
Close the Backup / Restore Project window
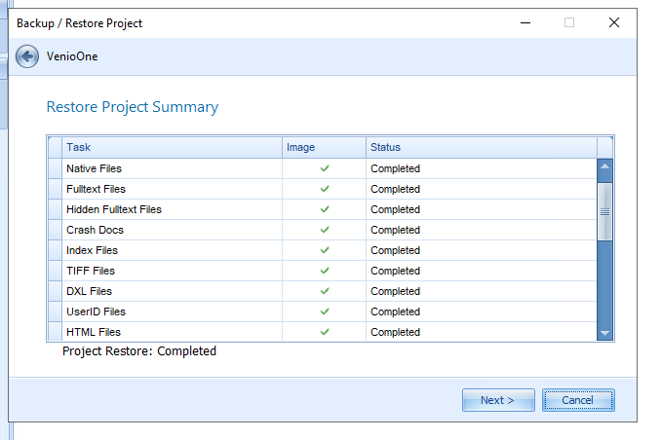click(x=614, y=22)
